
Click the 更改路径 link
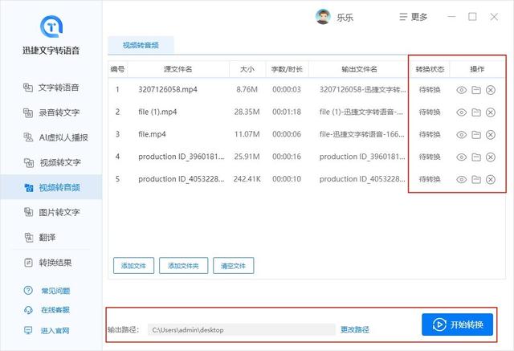tap(355, 329)
